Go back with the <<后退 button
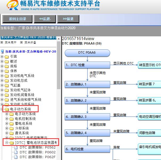The height and width of the screenshot is (160, 161). point(45,19)
